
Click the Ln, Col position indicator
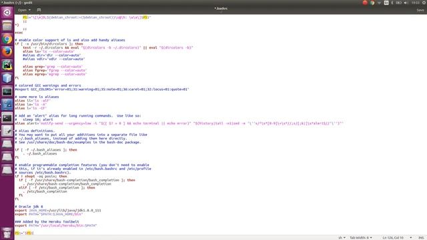[x=393, y=238]
